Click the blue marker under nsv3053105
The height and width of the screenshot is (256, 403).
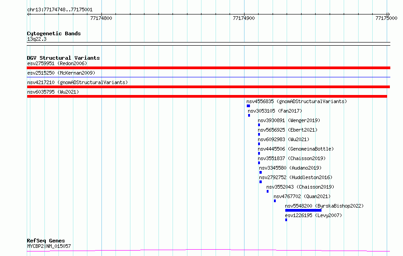[x=249, y=115]
